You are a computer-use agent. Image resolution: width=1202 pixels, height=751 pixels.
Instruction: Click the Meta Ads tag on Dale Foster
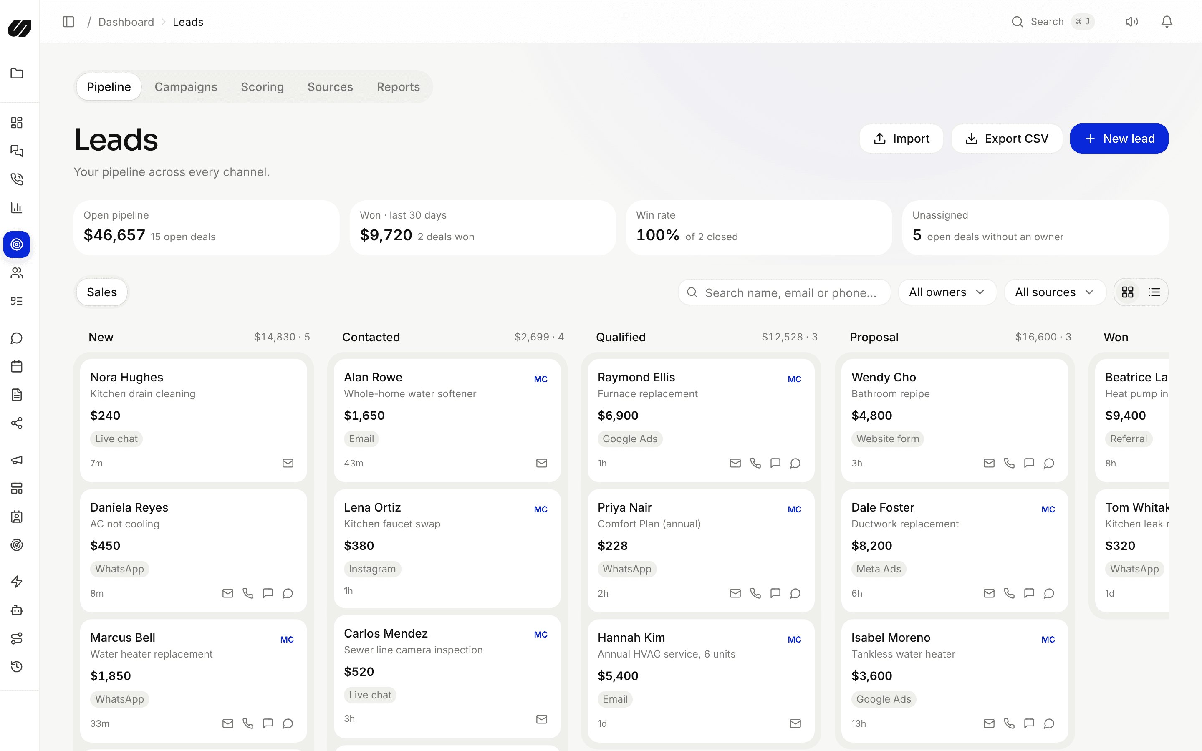click(x=878, y=569)
